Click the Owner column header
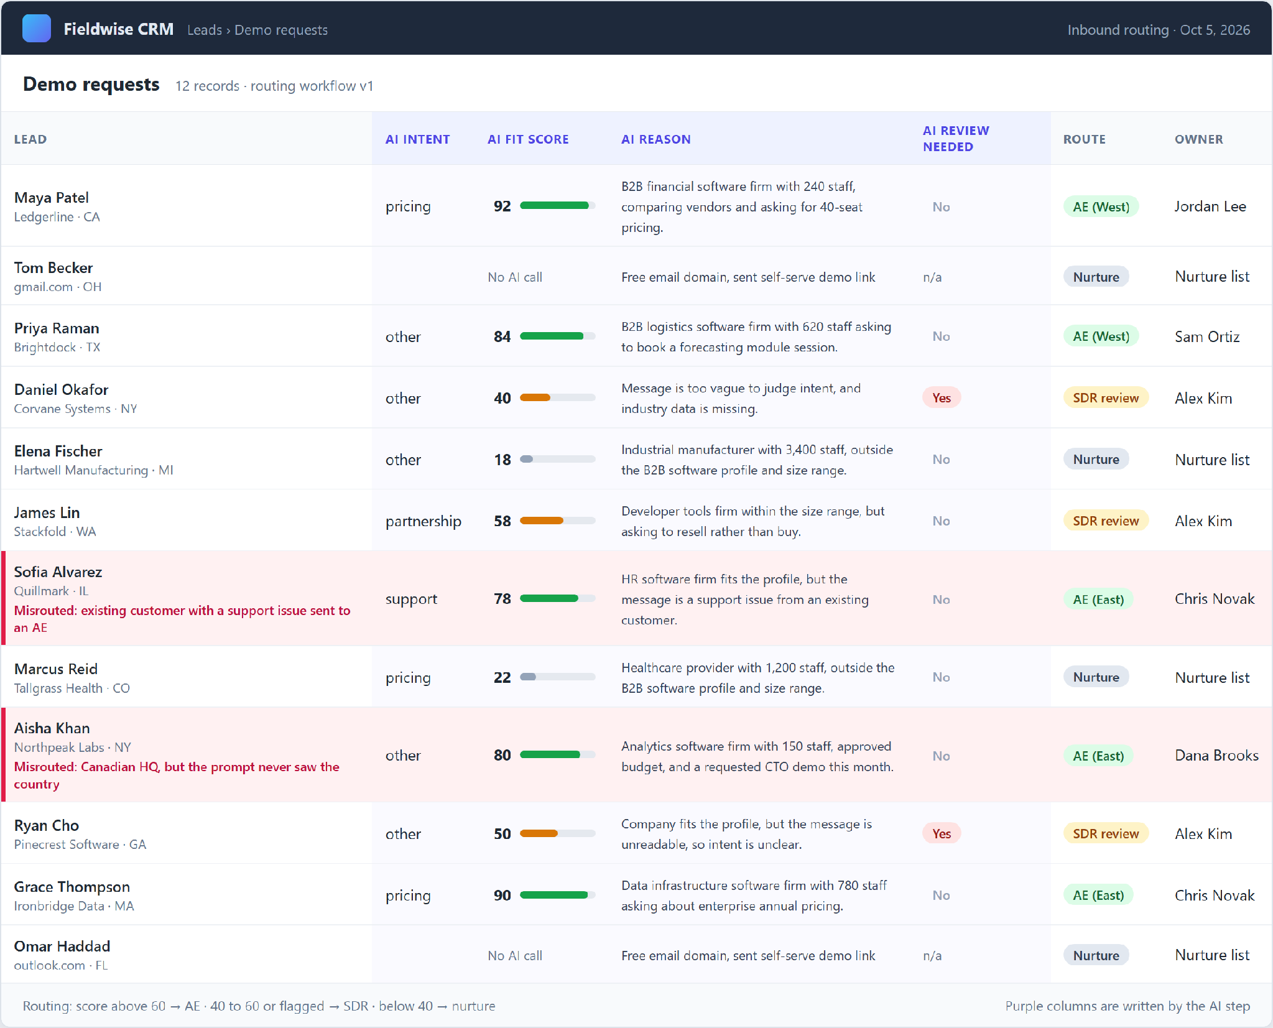 point(1198,139)
